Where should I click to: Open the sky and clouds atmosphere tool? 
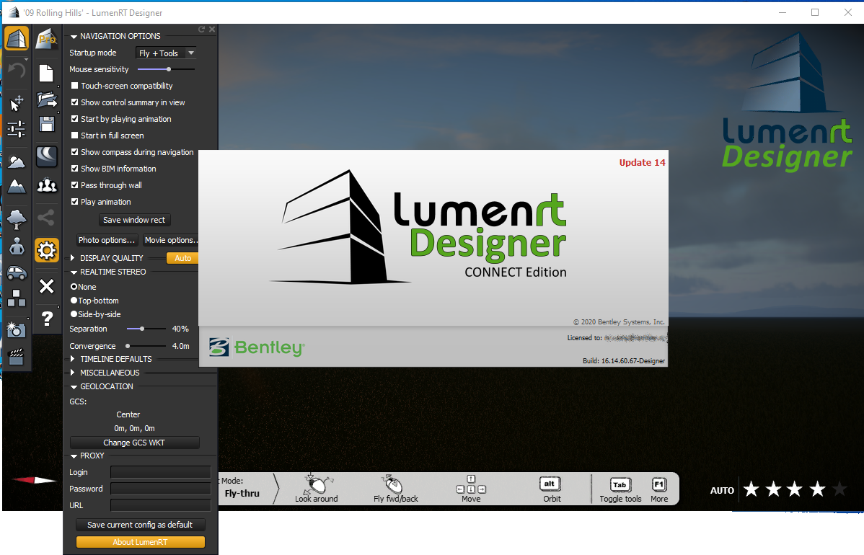tap(17, 162)
